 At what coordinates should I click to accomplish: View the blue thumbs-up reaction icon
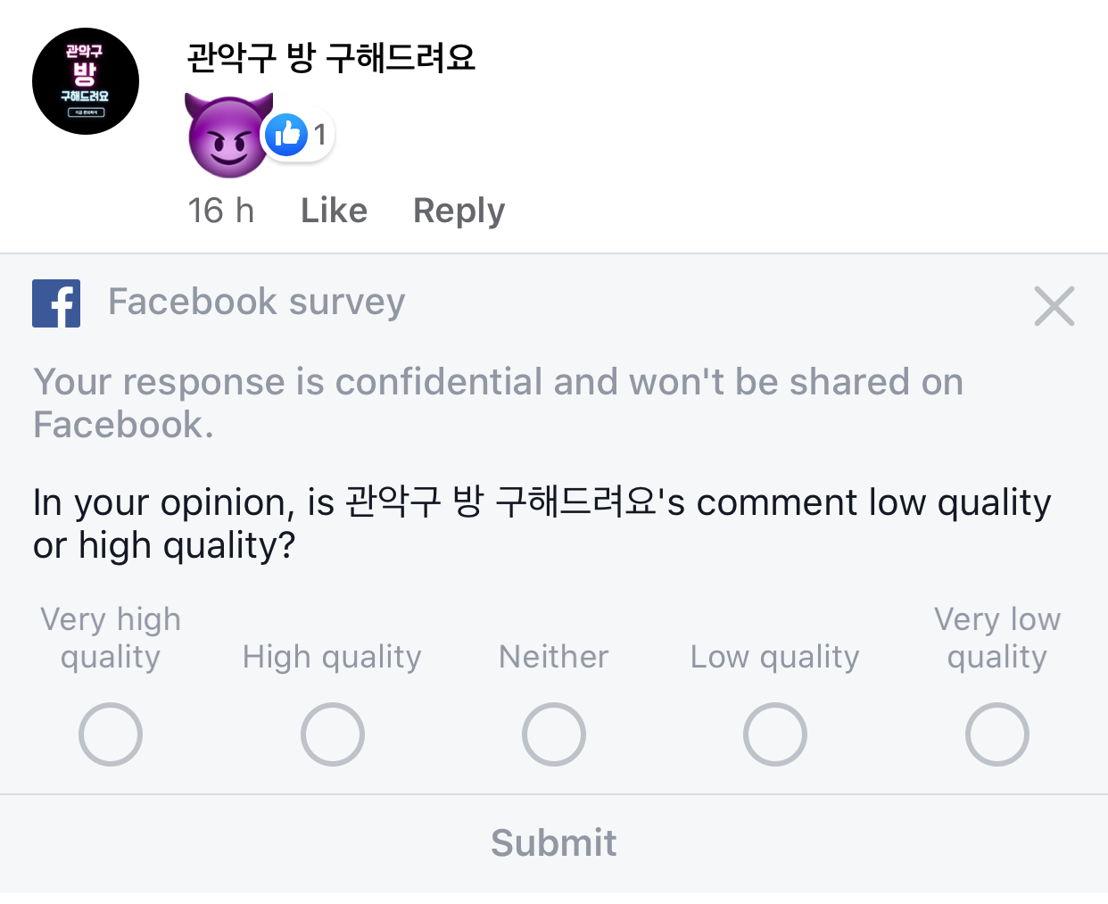[x=286, y=135]
